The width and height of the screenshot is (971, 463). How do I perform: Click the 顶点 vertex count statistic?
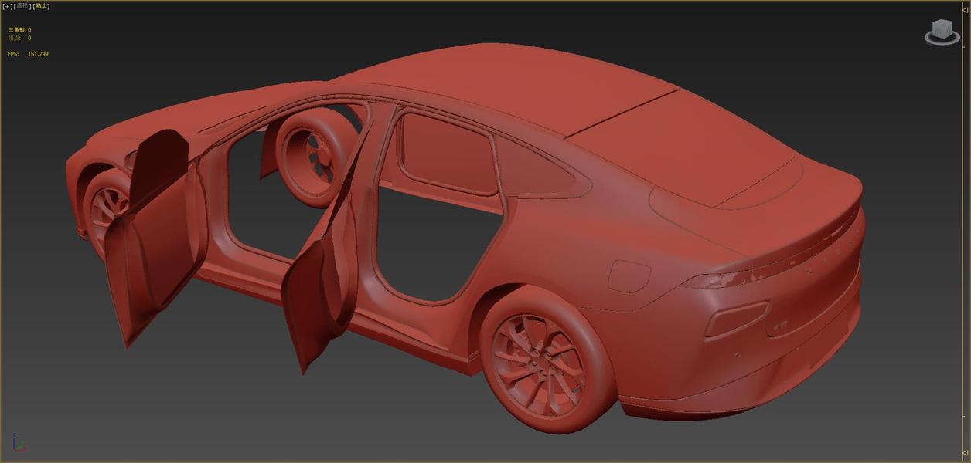click(19, 37)
